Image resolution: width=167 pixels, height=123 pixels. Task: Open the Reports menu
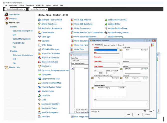point(48,5)
